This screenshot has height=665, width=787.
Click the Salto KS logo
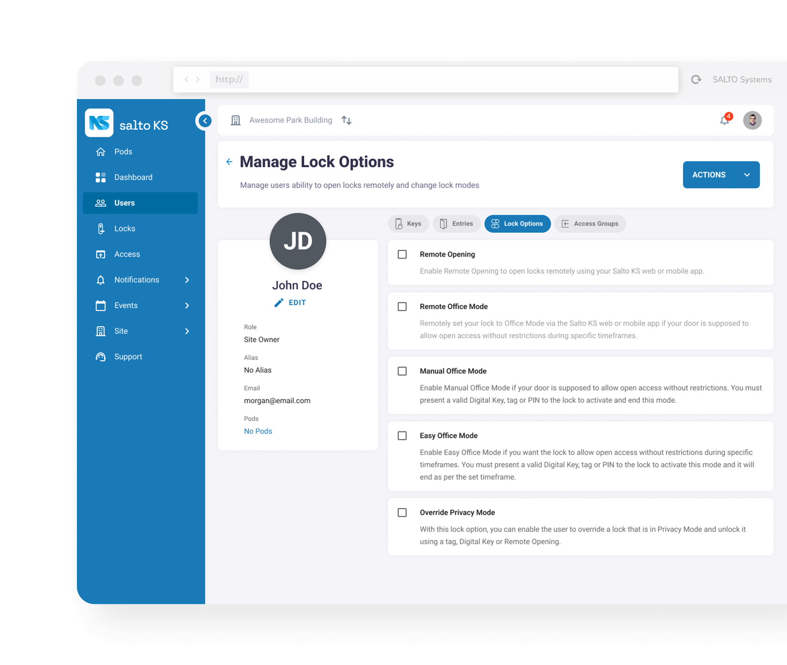point(99,123)
